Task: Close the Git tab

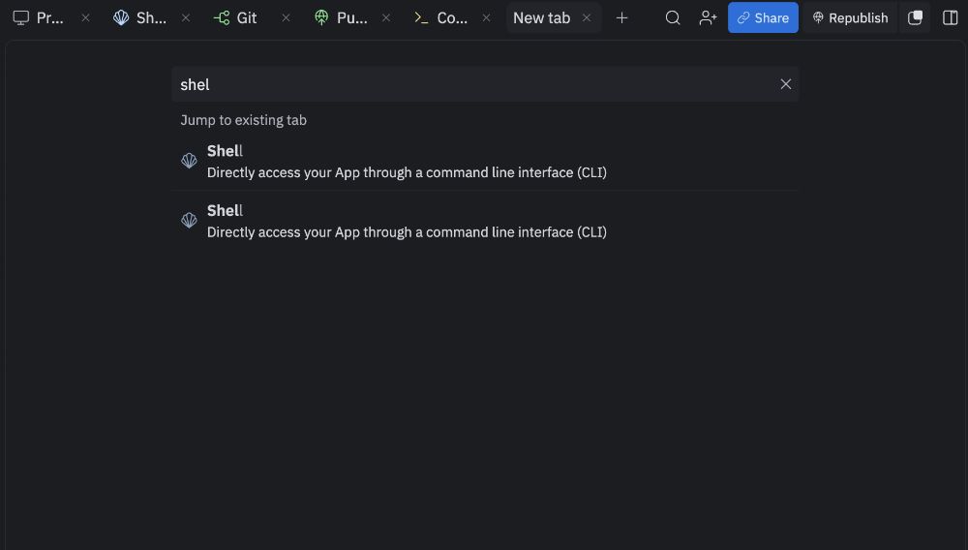Action: coord(286,17)
